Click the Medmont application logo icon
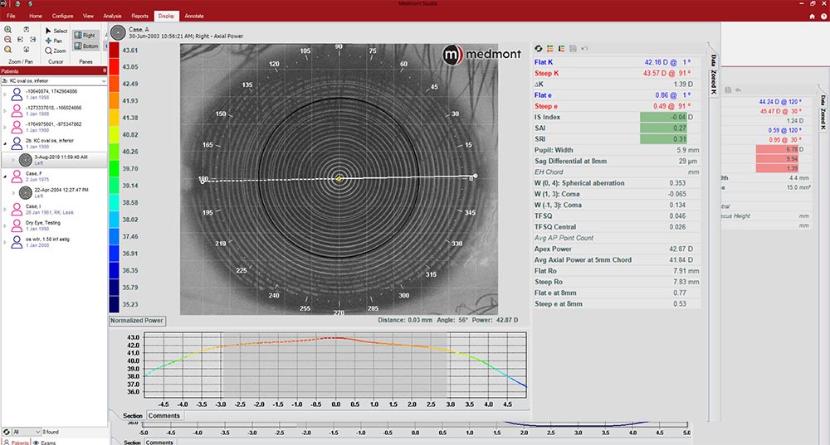This screenshot has height=445, width=830. [x=3, y=3]
